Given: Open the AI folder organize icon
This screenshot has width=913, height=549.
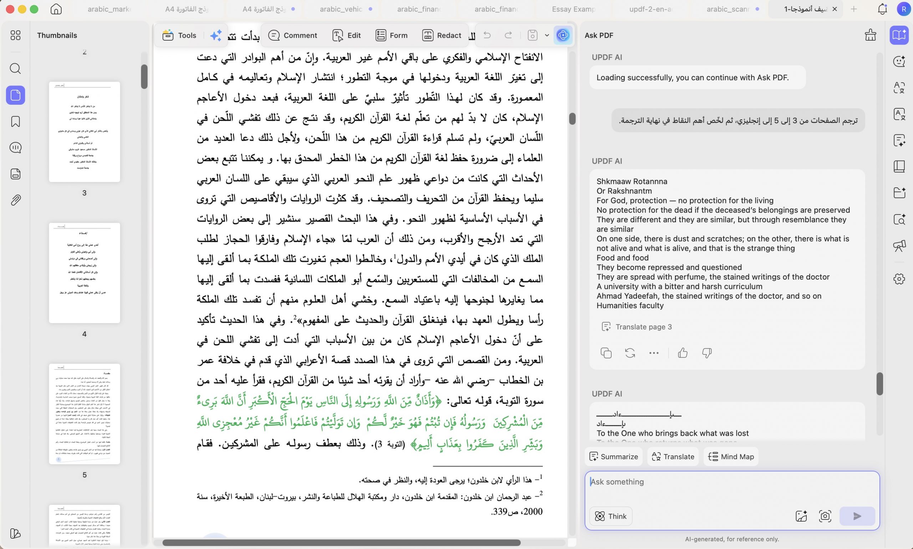Looking at the screenshot, I should point(899,193).
